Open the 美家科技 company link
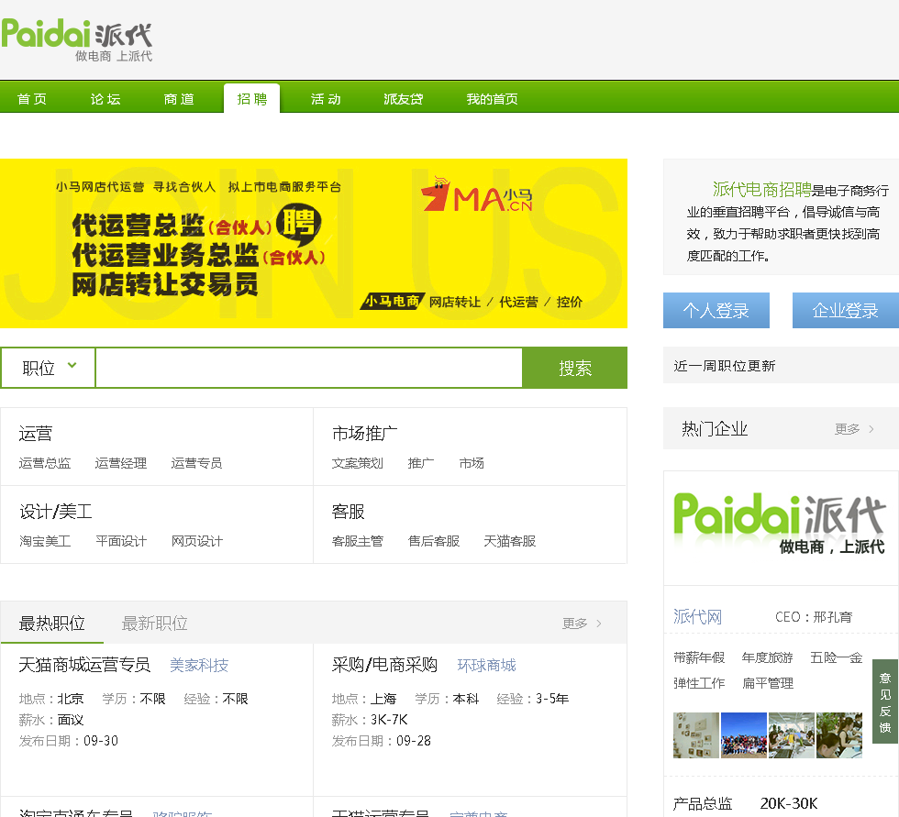Viewport: 899px width, 817px height. coord(199,665)
